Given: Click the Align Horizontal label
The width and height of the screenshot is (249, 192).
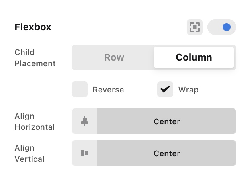Looking at the screenshot, I should tap(35, 121).
